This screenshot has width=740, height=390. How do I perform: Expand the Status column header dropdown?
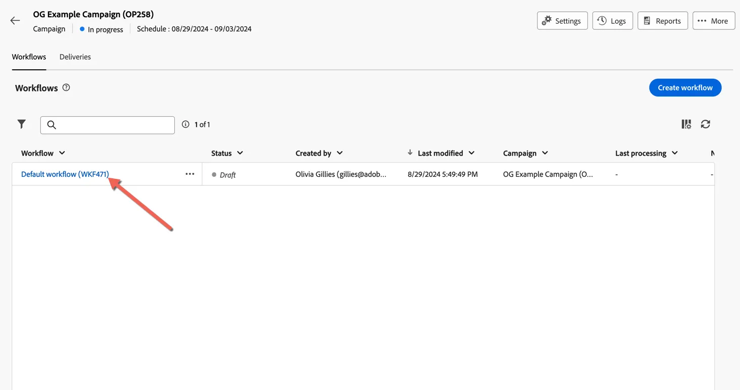click(240, 153)
